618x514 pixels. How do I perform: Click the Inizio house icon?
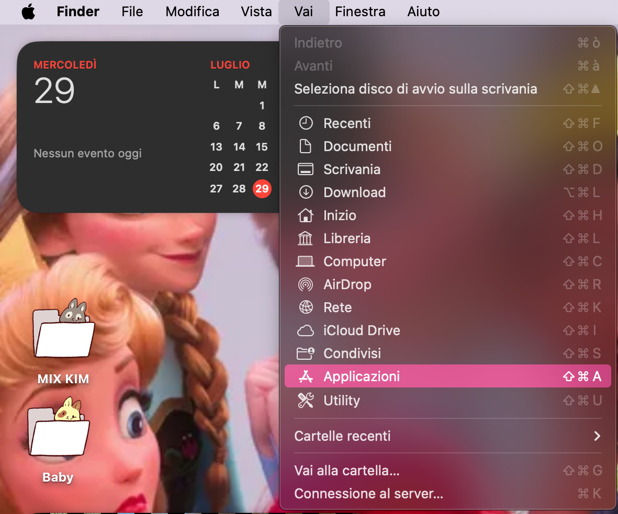coord(306,215)
